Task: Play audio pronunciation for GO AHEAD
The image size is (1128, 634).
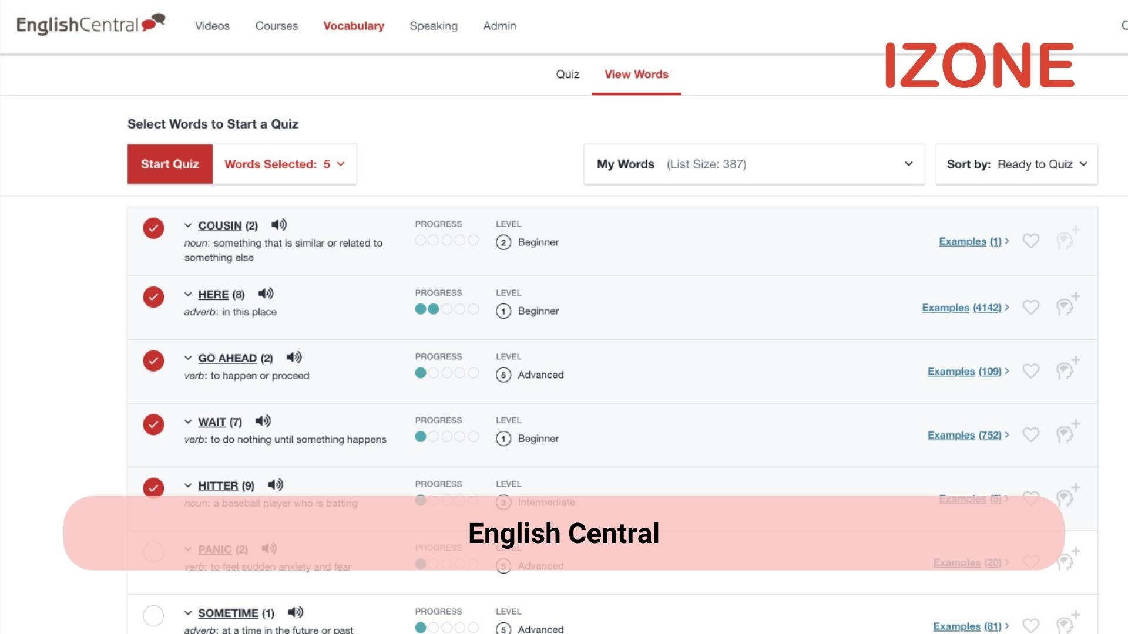Action: point(294,358)
